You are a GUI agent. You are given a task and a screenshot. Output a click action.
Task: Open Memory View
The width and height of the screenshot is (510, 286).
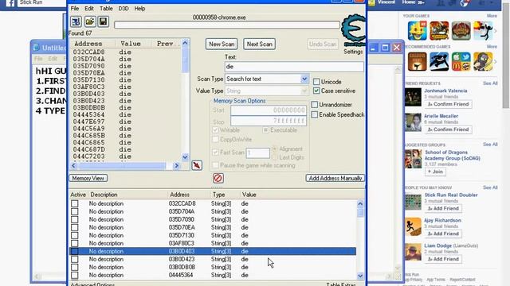pyautogui.click(x=88, y=178)
